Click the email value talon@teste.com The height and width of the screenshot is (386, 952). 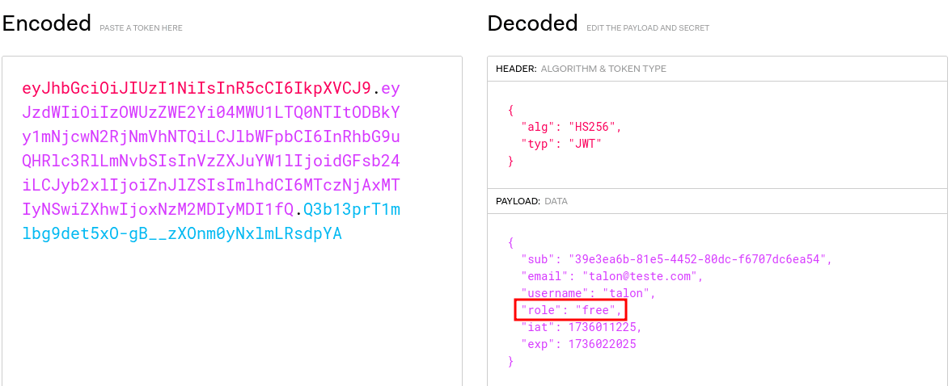(x=641, y=276)
